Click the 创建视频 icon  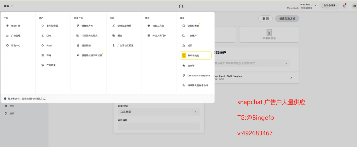(78, 45)
